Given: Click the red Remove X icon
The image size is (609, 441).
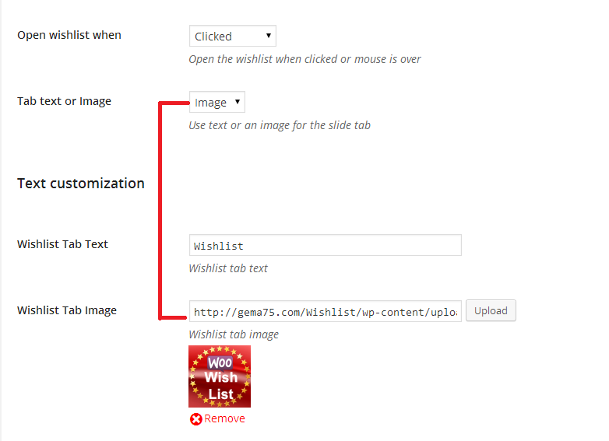Looking at the screenshot, I should coord(195,419).
